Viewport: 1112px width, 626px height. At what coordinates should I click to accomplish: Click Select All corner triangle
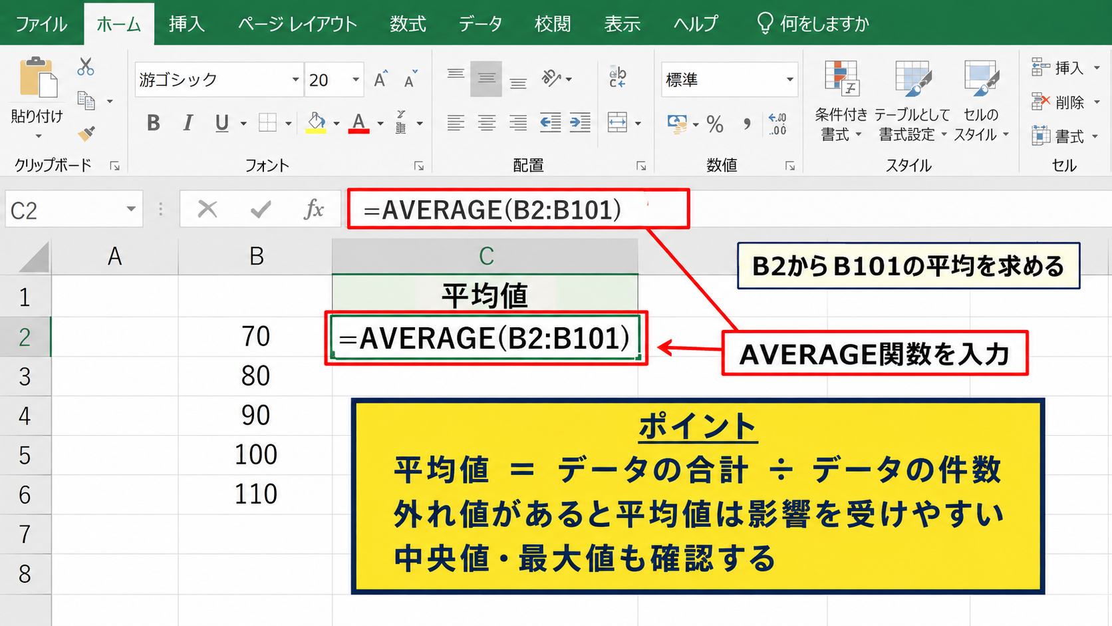tap(33, 257)
